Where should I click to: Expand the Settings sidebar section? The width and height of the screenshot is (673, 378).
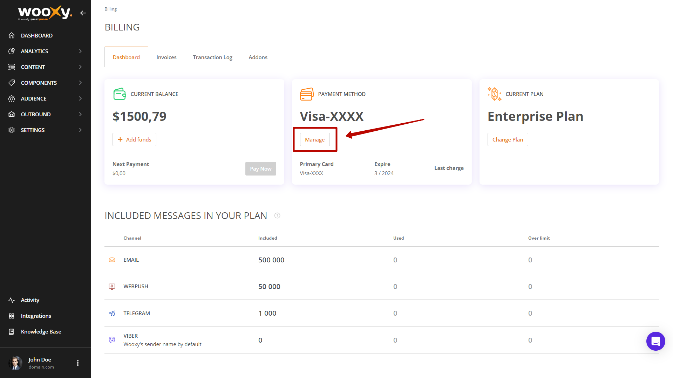point(81,130)
